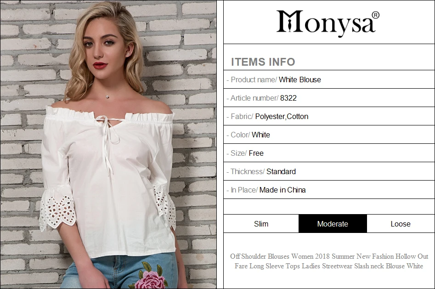Screen dimensions: 435x289
Task: Click the registered trademark symbol beside Monysa
Action: tap(375, 15)
